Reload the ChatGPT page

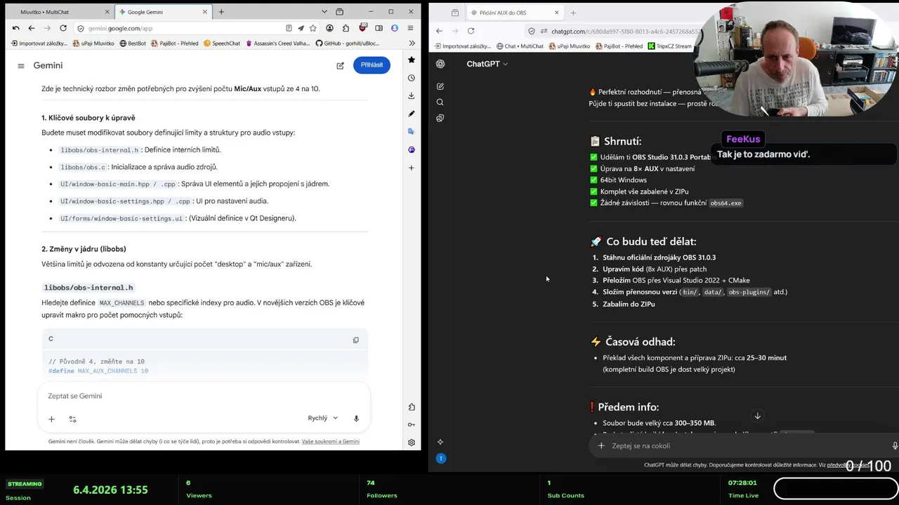coord(471,31)
